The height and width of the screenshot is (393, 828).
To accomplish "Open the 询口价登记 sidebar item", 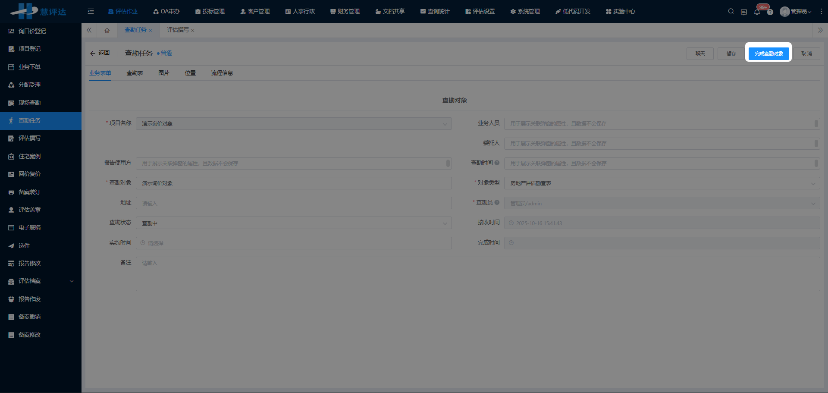I will tap(29, 31).
